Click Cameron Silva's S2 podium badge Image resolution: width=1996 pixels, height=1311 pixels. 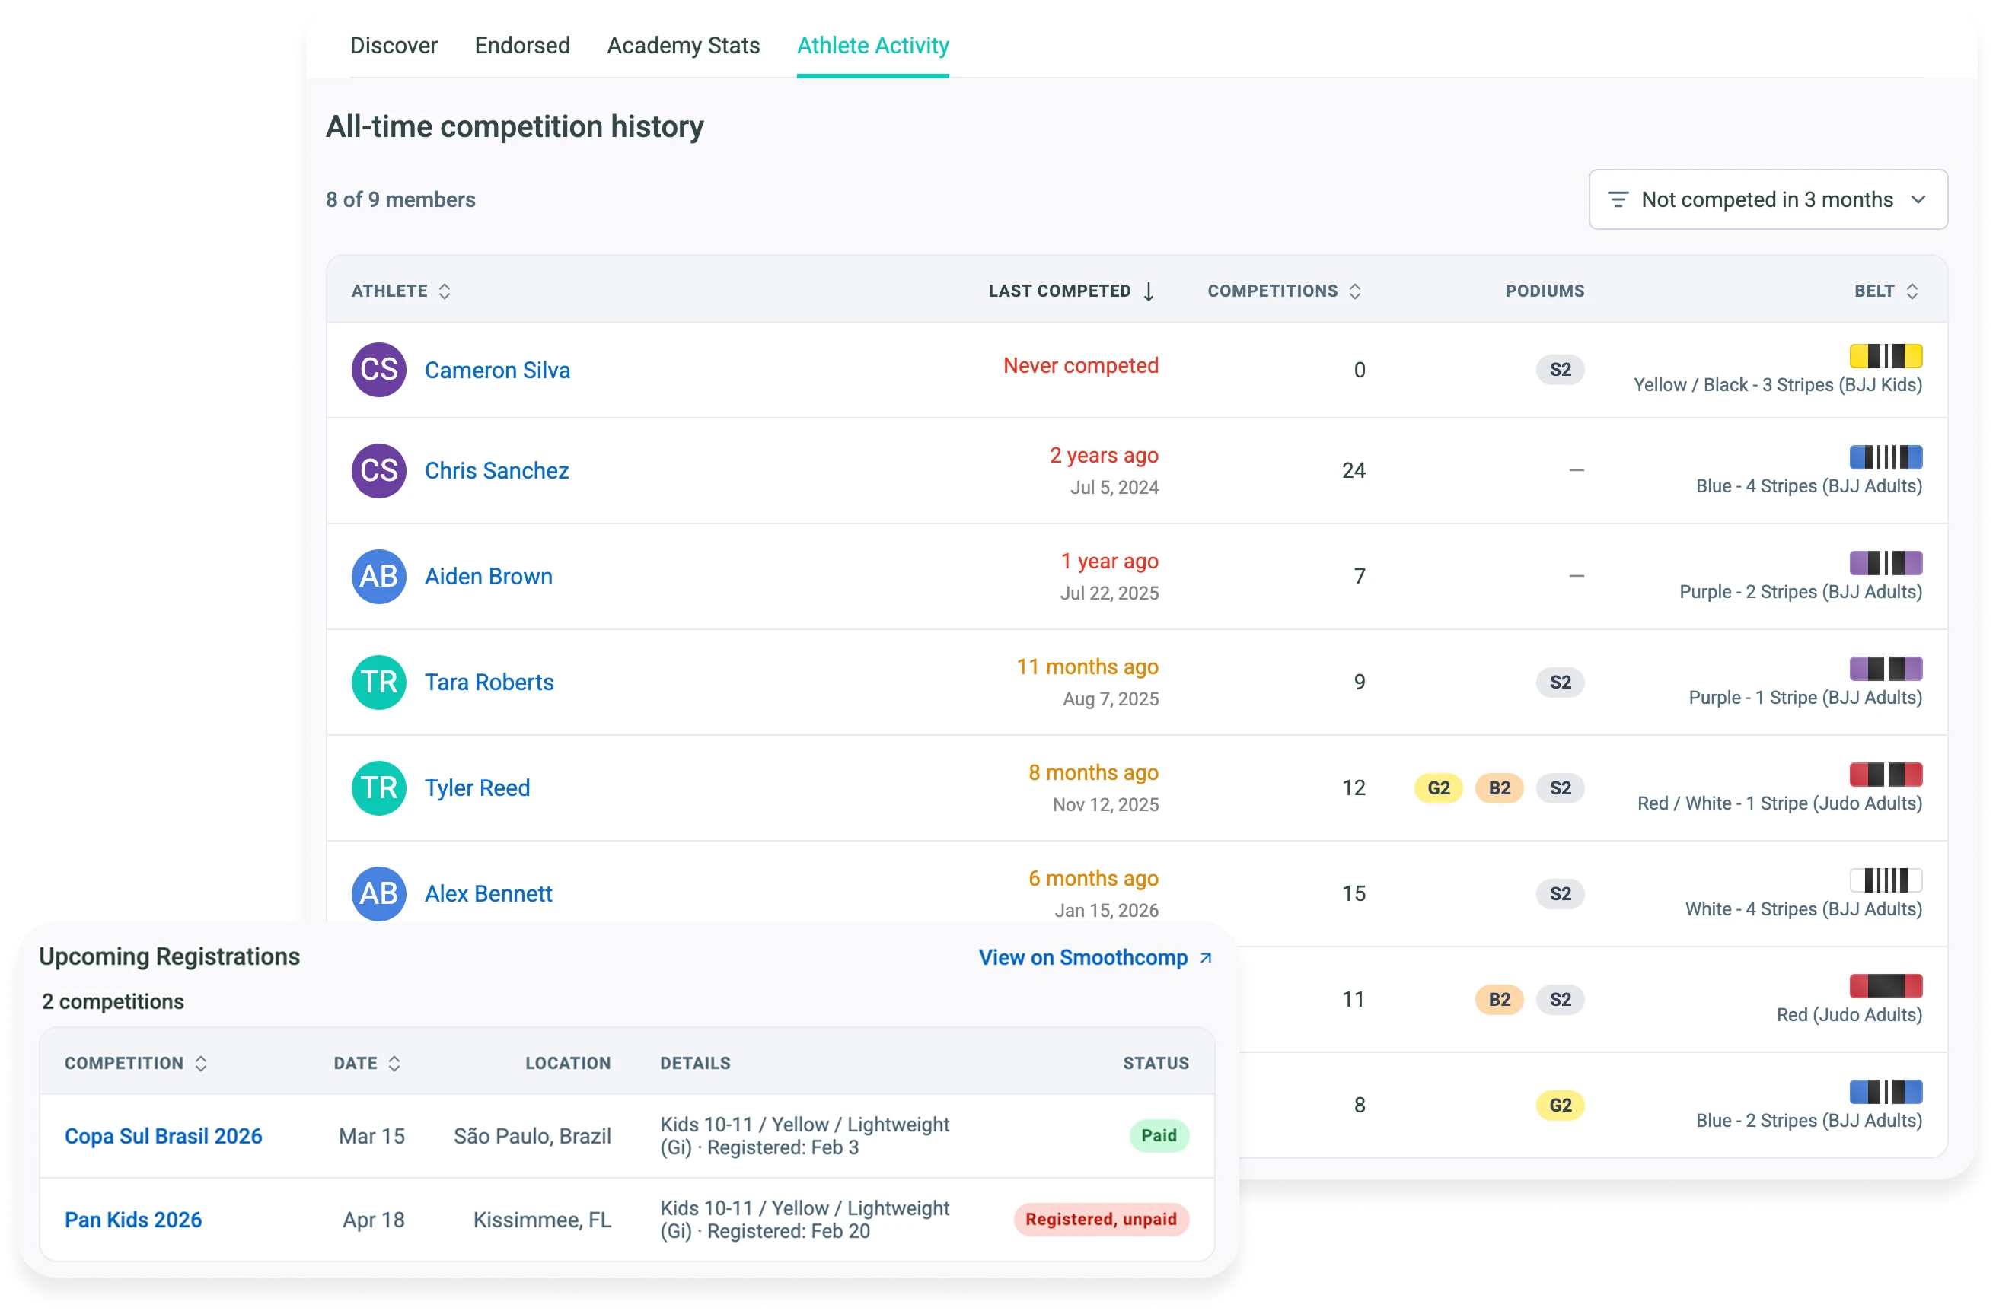[1560, 369]
